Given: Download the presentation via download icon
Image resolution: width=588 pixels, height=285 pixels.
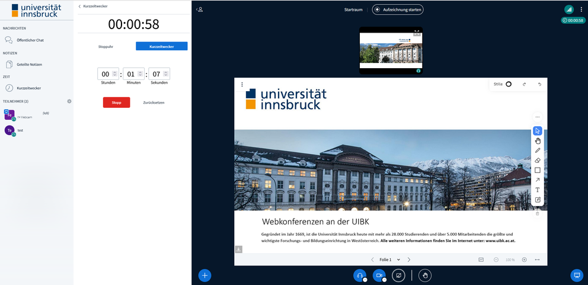Looking at the screenshot, I should (238, 249).
